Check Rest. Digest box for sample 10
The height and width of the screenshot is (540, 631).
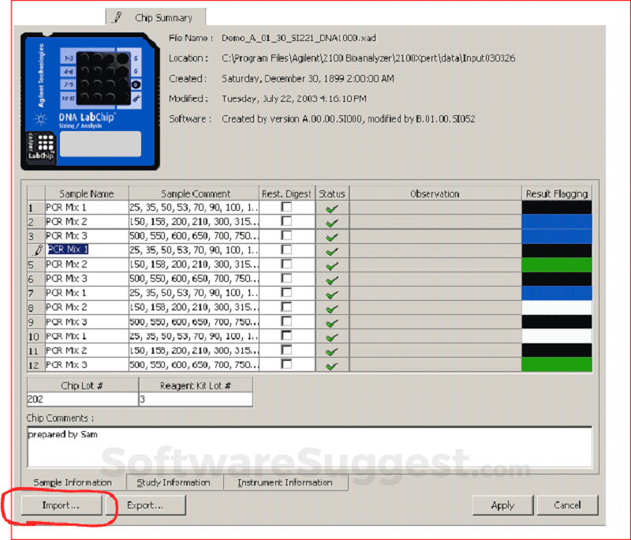[x=287, y=336]
